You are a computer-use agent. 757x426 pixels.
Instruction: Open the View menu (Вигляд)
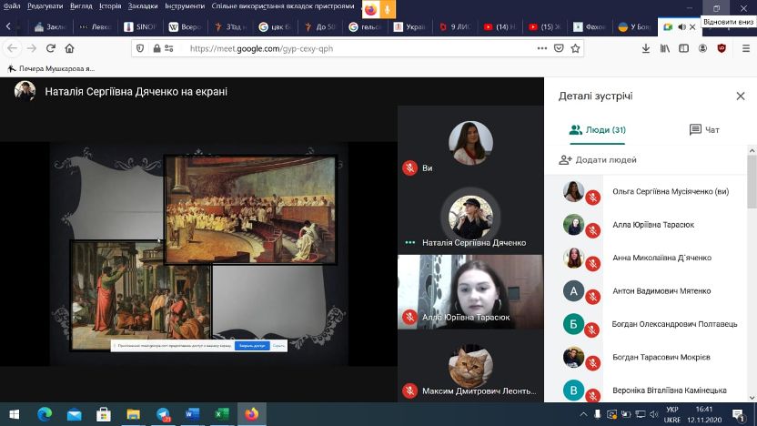pos(81,6)
